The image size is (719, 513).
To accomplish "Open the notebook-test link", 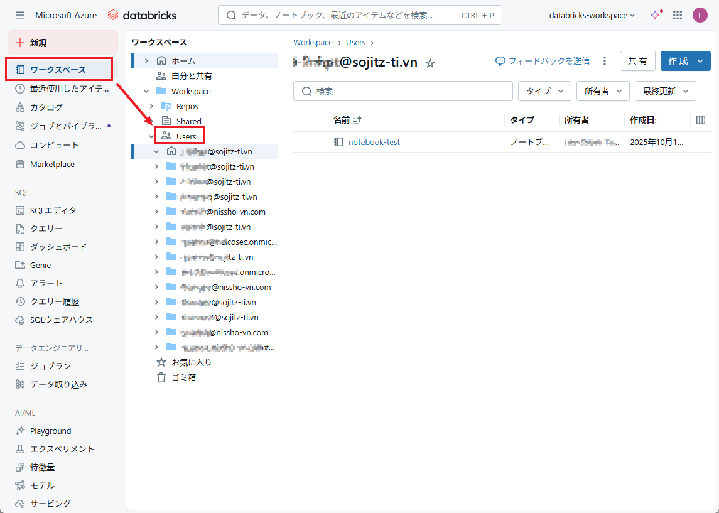I will pos(374,142).
